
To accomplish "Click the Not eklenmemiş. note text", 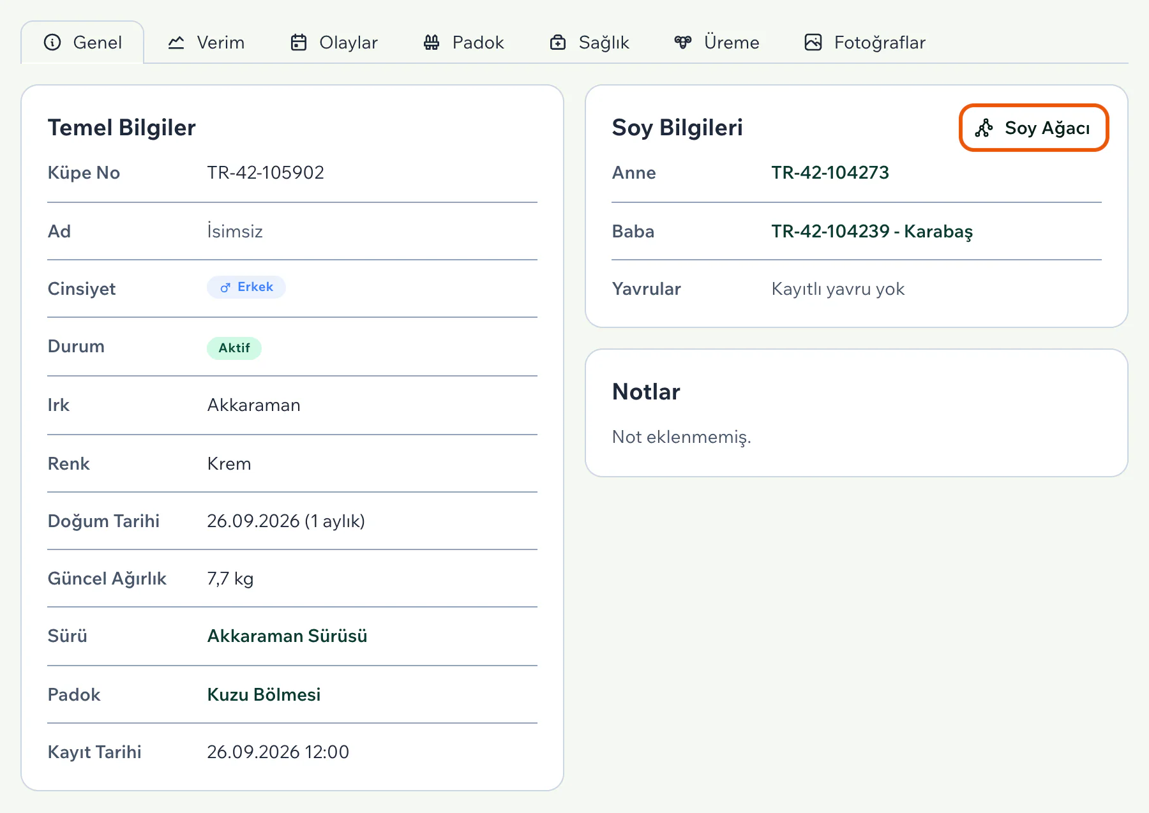I will click(681, 436).
